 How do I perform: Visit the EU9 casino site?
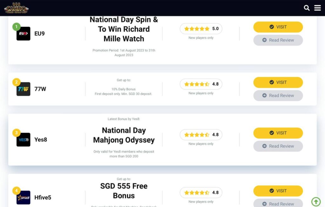[278, 27]
